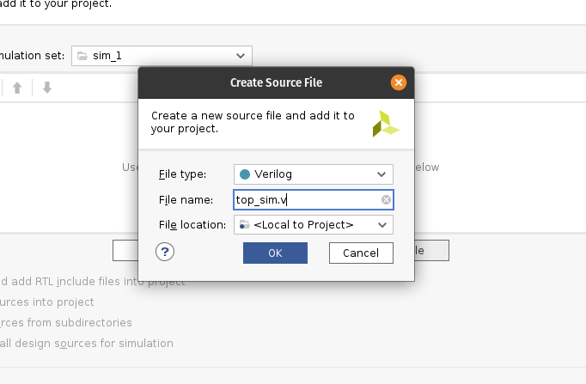
Task: Confirm the new file with OK
Action: pos(275,253)
